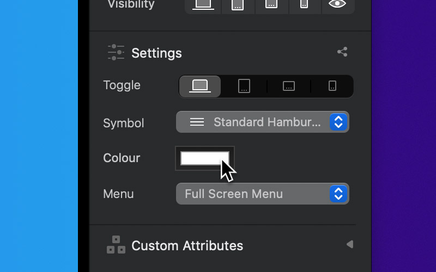Select the landscape tablet icon in the Visibility row

pos(271,5)
